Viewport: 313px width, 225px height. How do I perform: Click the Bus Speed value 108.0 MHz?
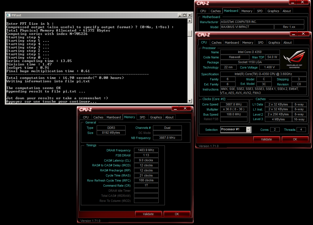[234, 114]
